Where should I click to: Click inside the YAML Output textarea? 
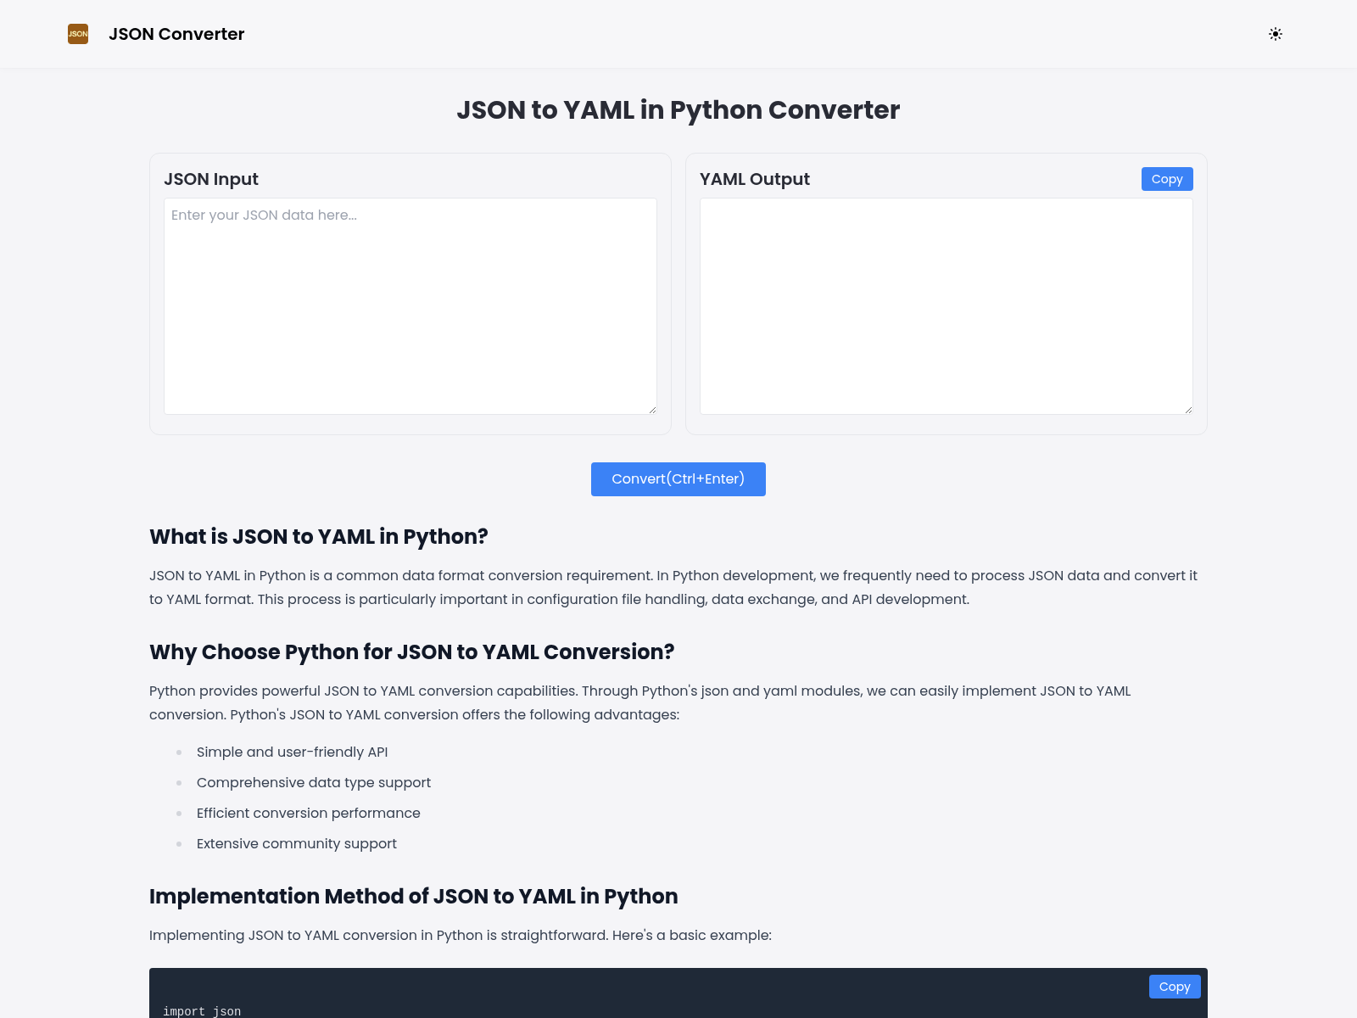click(x=946, y=305)
